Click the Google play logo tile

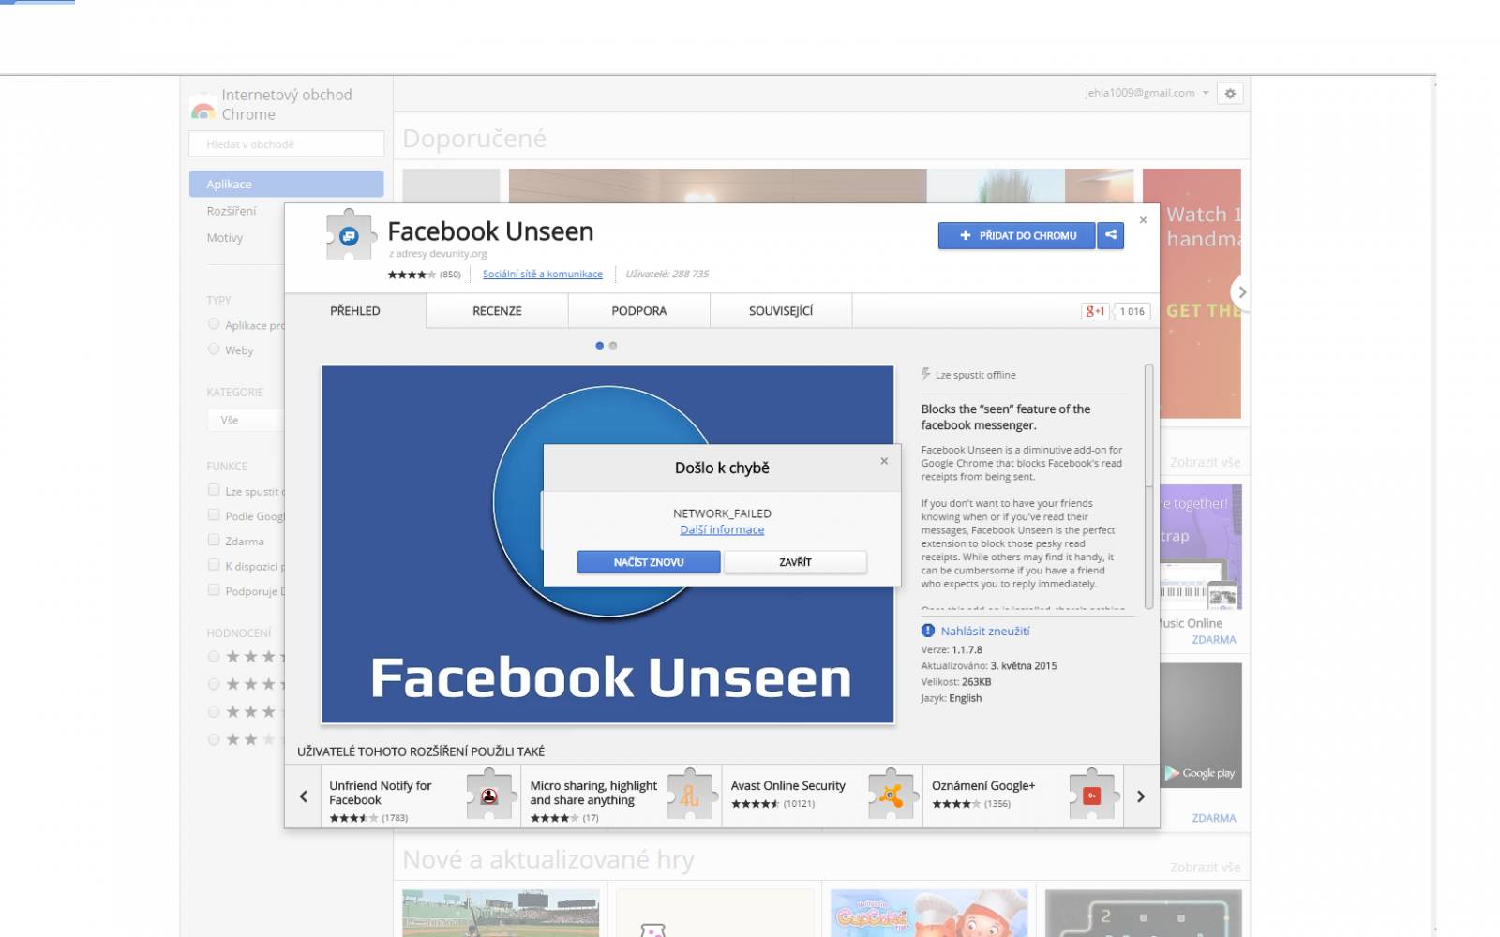click(1201, 725)
